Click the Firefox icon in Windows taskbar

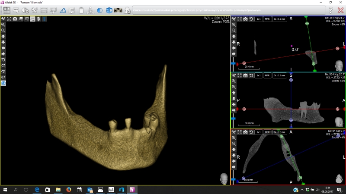pyautogui.click(x=69, y=189)
